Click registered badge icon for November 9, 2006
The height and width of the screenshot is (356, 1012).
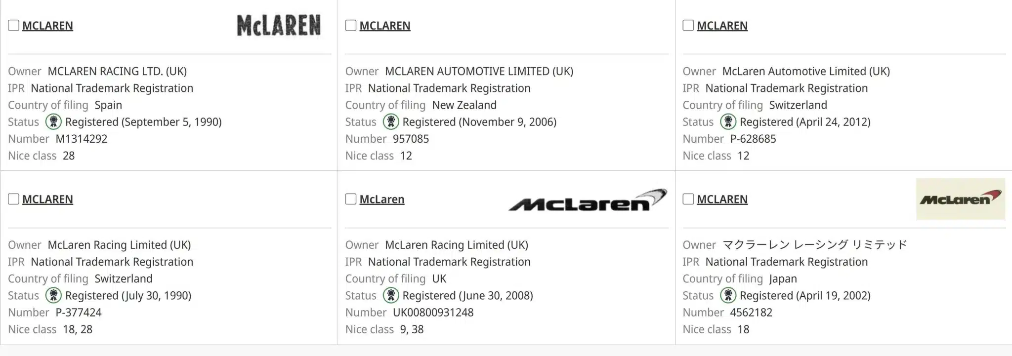(391, 121)
